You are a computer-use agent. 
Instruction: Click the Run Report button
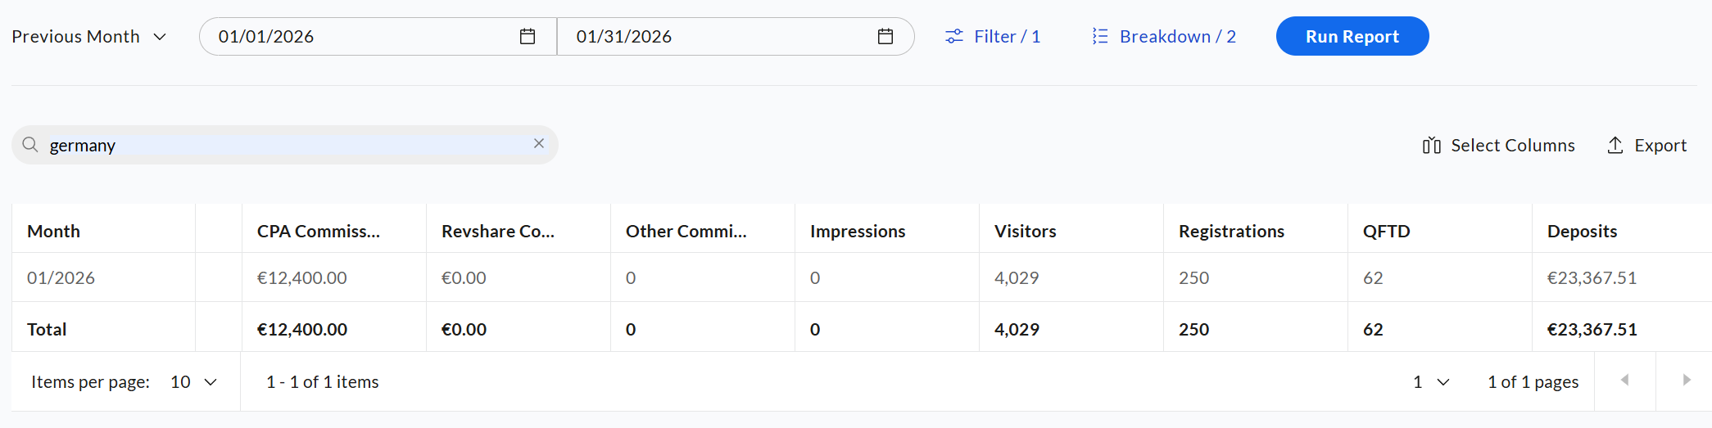pyautogui.click(x=1352, y=37)
